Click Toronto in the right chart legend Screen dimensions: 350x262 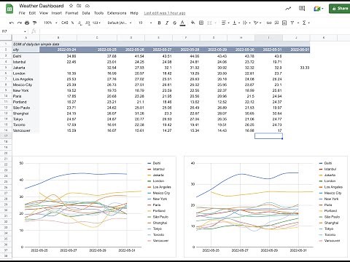coord(330,235)
